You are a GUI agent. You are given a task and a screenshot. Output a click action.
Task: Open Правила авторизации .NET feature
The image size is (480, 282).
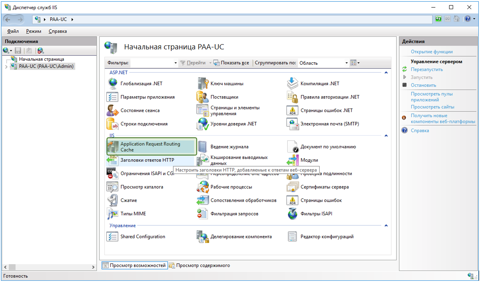[323, 97]
